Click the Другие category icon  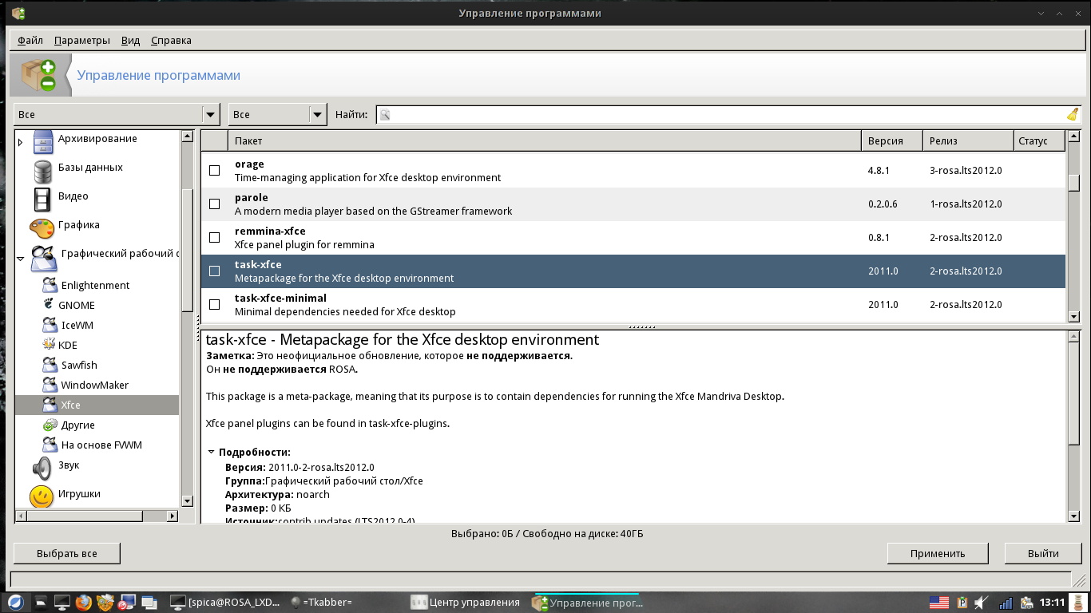point(50,425)
